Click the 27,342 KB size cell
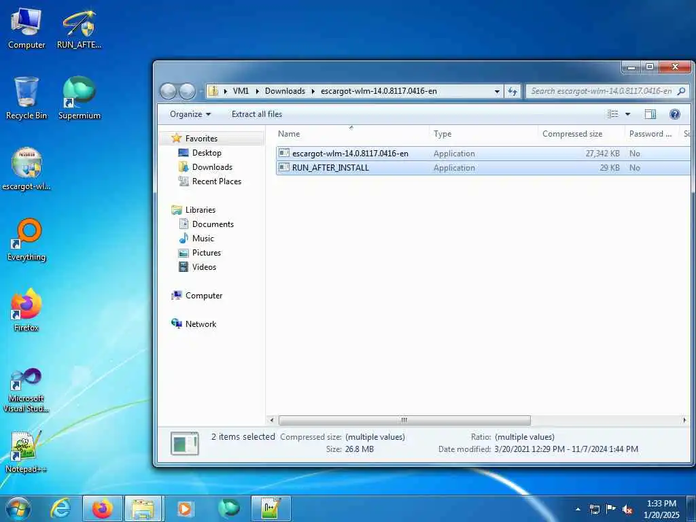The height and width of the screenshot is (522, 696). coord(602,154)
